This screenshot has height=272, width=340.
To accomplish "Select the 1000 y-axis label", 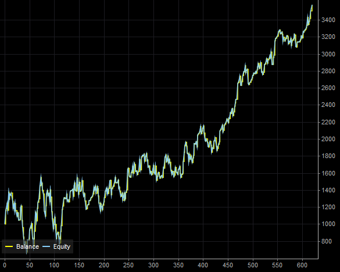I will coord(328,224).
